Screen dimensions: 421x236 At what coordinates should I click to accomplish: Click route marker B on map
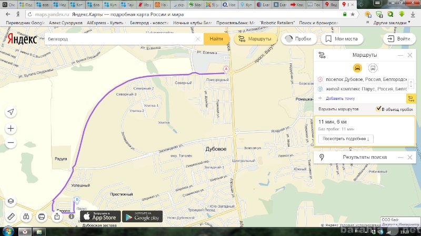click(x=77, y=200)
